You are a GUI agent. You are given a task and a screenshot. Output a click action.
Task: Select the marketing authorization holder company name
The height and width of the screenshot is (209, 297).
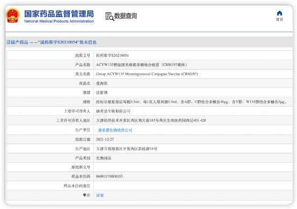click(113, 111)
